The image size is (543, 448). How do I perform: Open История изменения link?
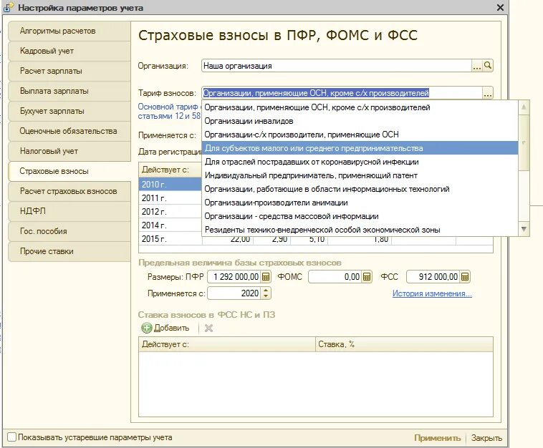[x=432, y=293]
